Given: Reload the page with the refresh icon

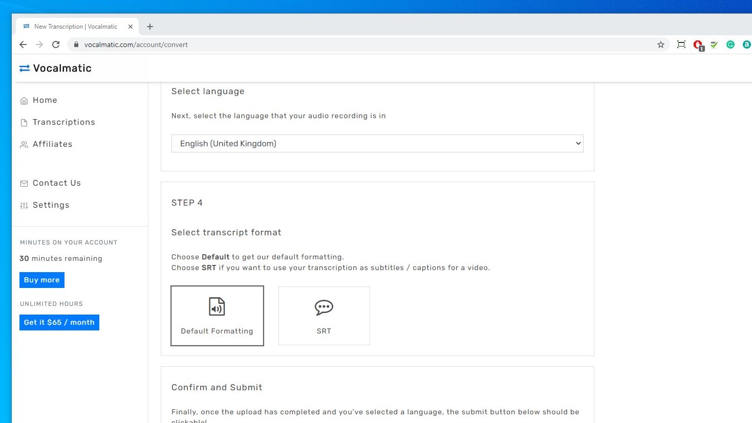Looking at the screenshot, I should (56, 44).
